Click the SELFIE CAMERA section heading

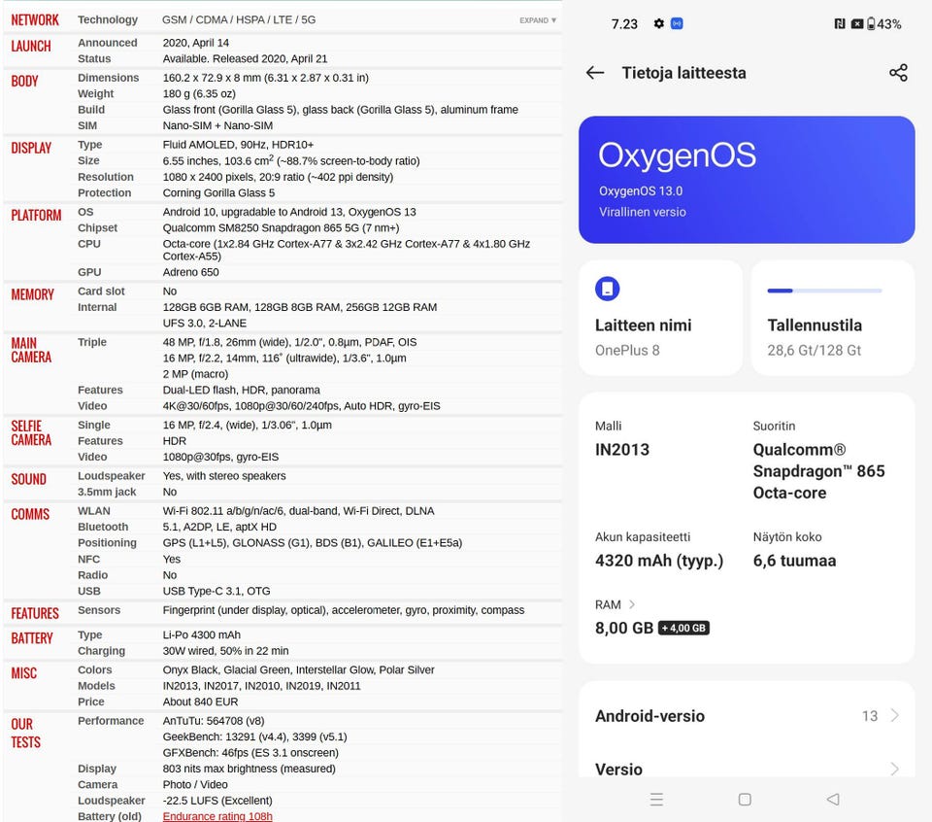pos(31,432)
